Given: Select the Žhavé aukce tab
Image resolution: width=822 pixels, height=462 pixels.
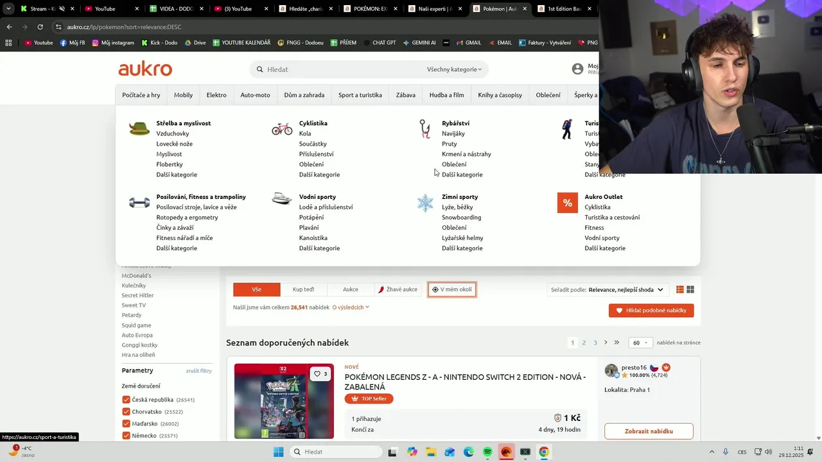Looking at the screenshot, I should [398, 289].
